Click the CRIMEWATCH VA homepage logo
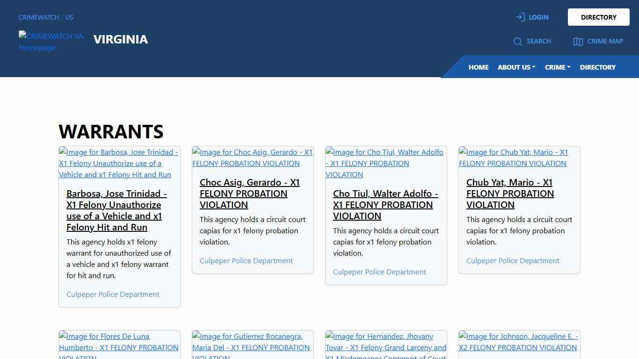The width and height of the screenshot is (639, 359). click(51, 42)
